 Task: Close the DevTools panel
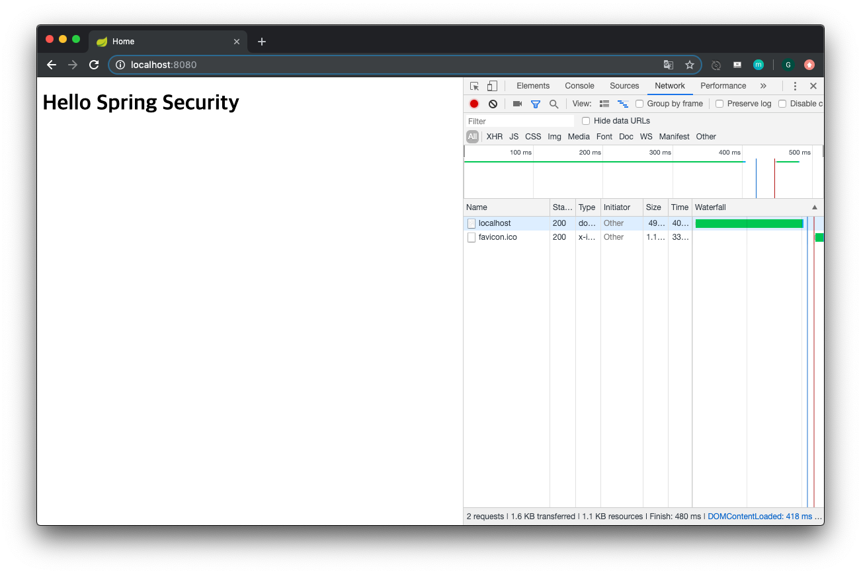(813, 86)
